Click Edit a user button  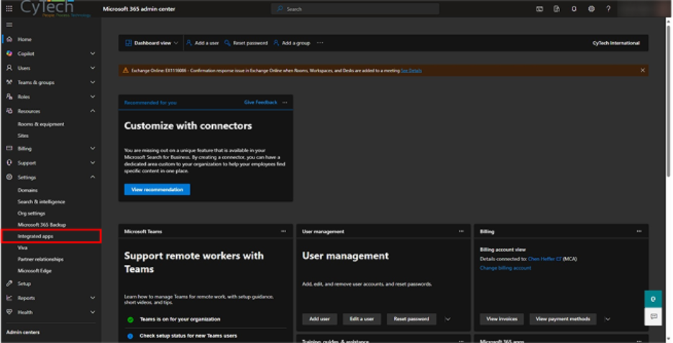(362, 319)
